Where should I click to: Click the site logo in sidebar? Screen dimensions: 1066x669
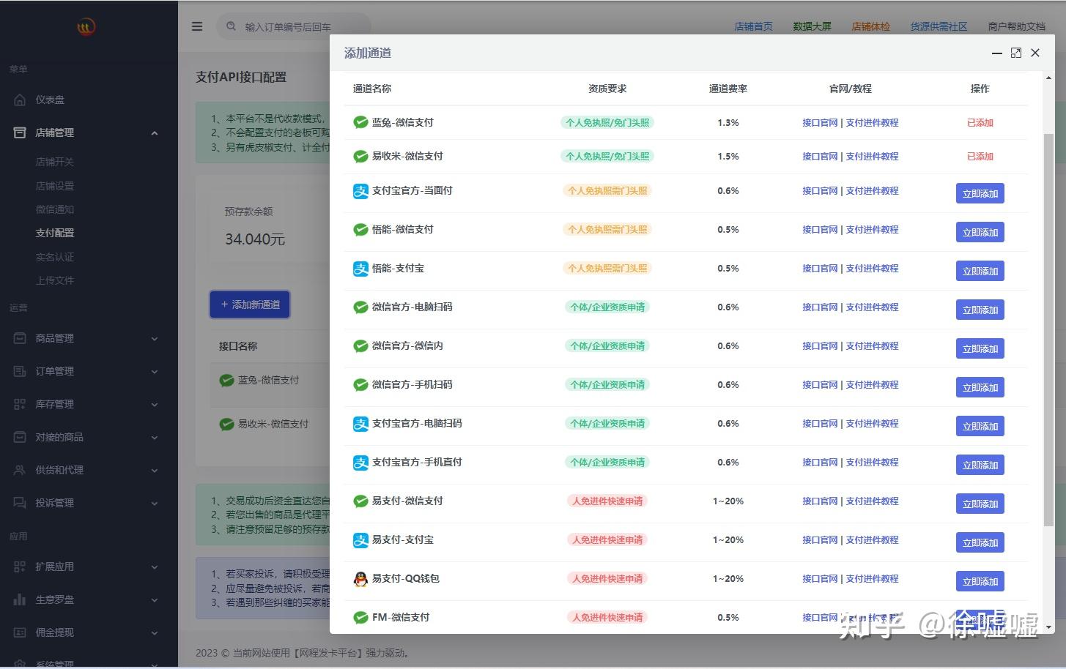86,27
